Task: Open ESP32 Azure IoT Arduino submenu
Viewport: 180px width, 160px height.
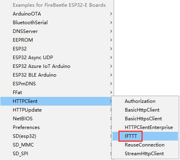Action: point(57,66)
